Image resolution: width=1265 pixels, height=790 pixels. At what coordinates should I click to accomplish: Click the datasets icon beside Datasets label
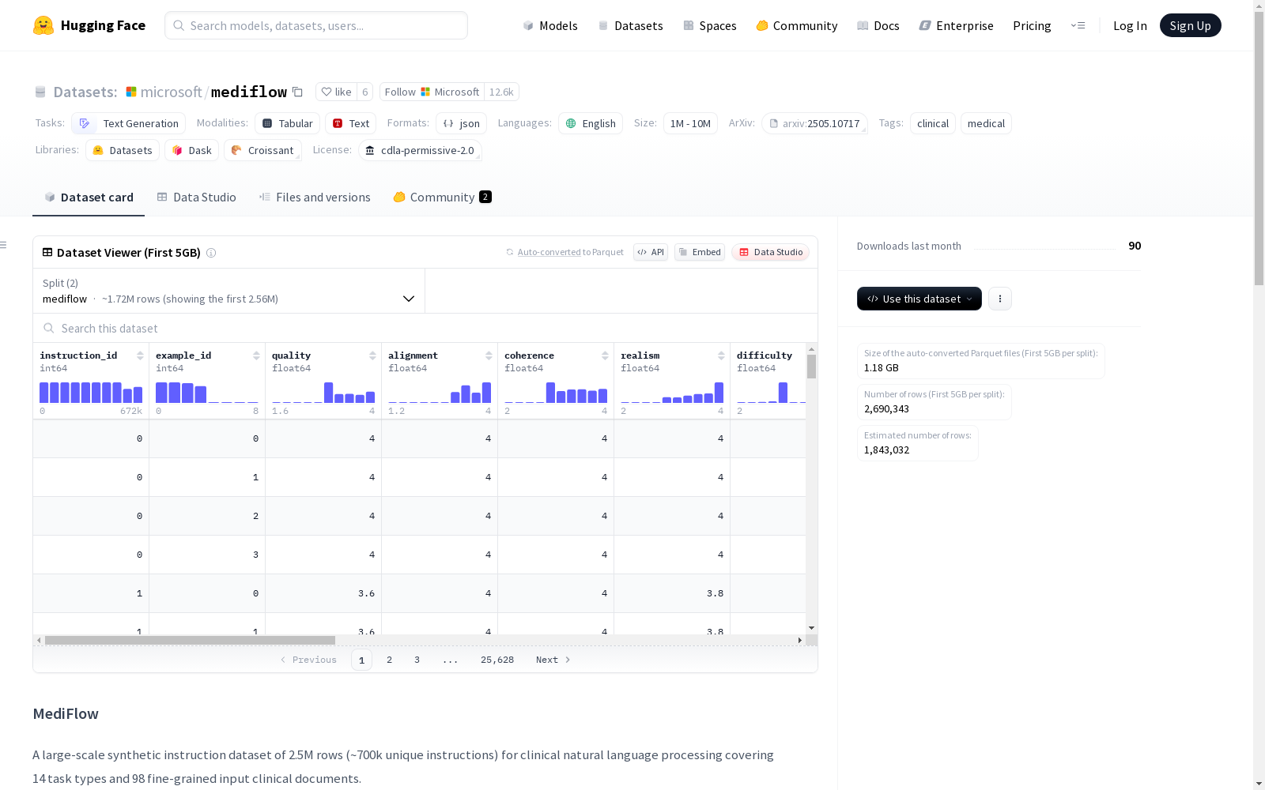(x=40, y=92)
